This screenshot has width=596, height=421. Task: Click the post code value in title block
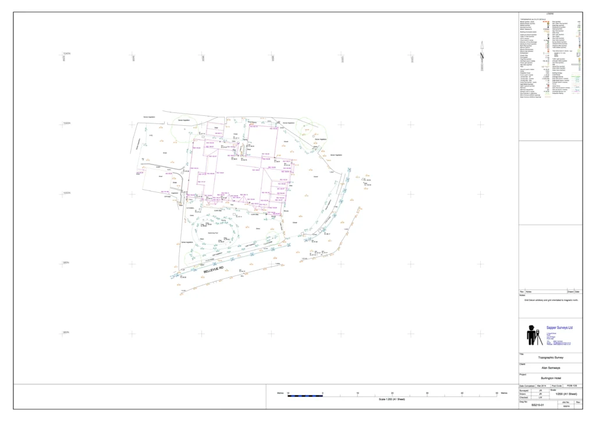click(x=572, y=385)
